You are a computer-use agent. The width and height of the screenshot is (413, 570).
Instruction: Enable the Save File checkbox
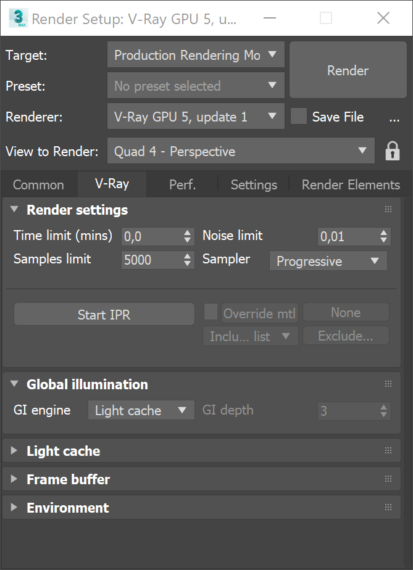pos(299,116)
